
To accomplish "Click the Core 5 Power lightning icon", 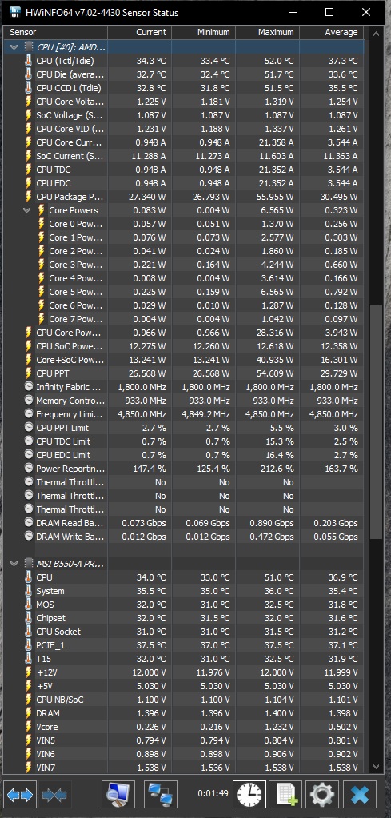I will click(x=42, y=292).
